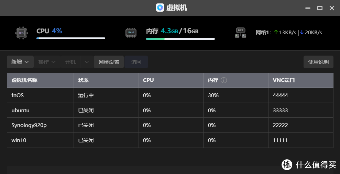Maximize the 虚拟机 window
The height and width of the screenshot is (174, 340).
click(320, 8)
